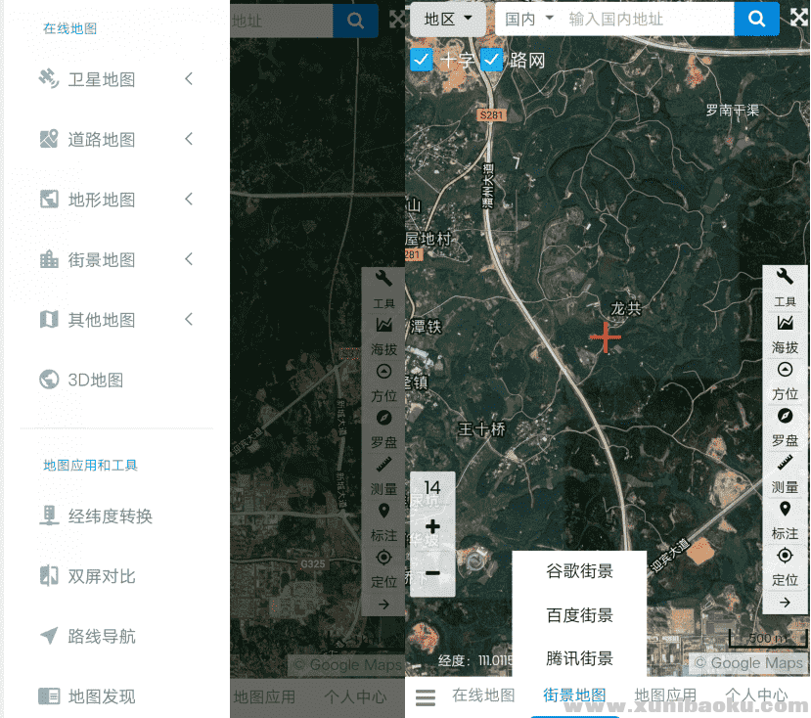Expand the 街景地图 sidebar submenu
The height and width of the screenshot is (718, 811).
point(117,259)
